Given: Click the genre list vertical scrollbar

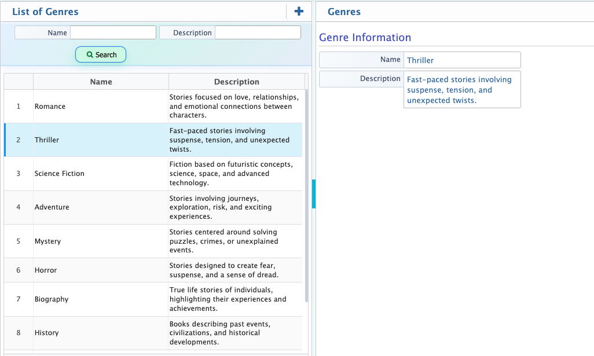Looking at the screenshot, I should pos(306,197).
